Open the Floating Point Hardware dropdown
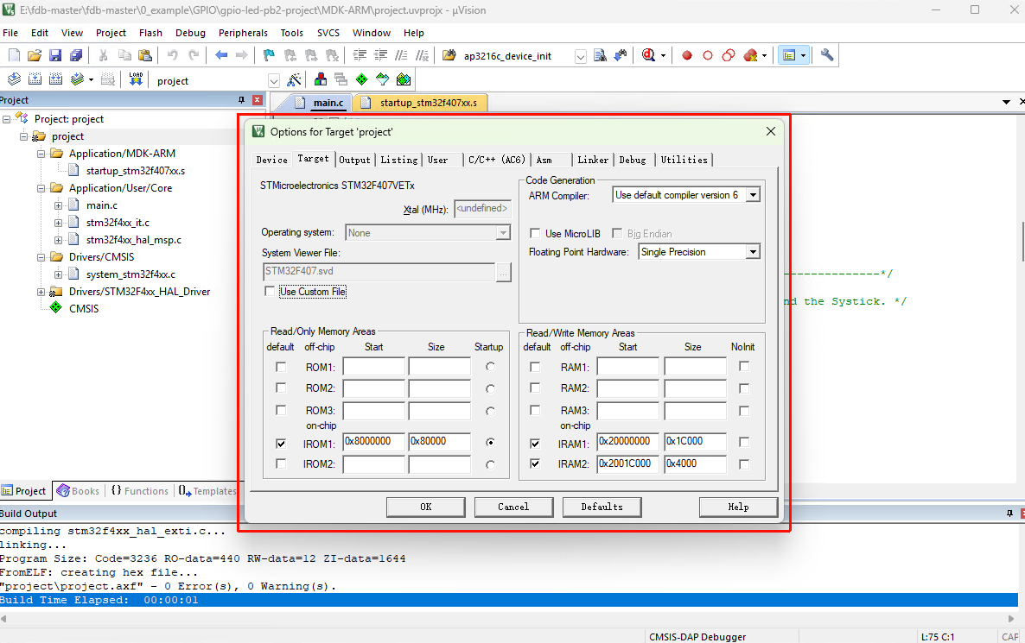Viewport: 1025px width, 643px height. coord(753,252)
